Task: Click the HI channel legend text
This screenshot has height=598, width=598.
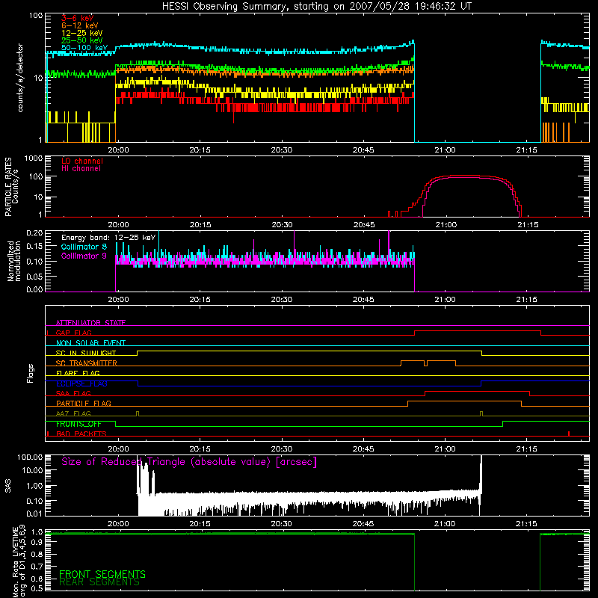Action: pos(81,169)
